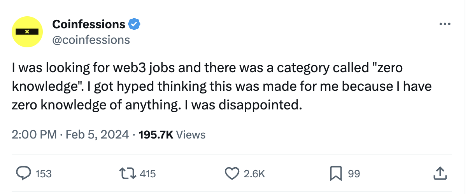Click the 2:00 PM timestamp
Image resolution: width=470 pixels, height=194 pixels.
pyautogui.click(x=34, y=135)
